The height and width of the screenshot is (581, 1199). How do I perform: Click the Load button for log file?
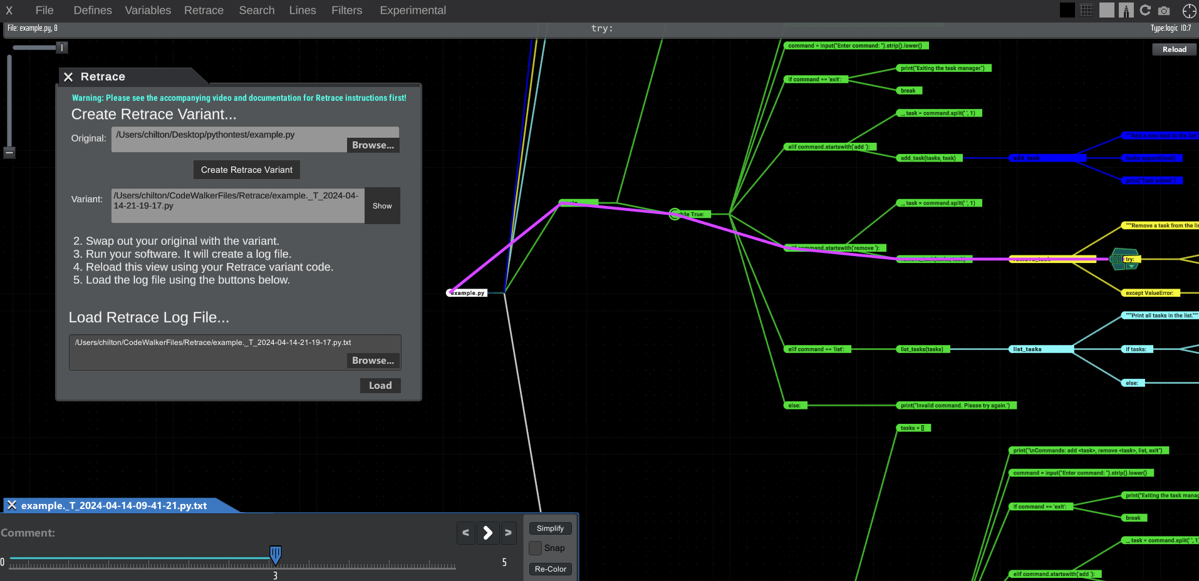[380, 386]
